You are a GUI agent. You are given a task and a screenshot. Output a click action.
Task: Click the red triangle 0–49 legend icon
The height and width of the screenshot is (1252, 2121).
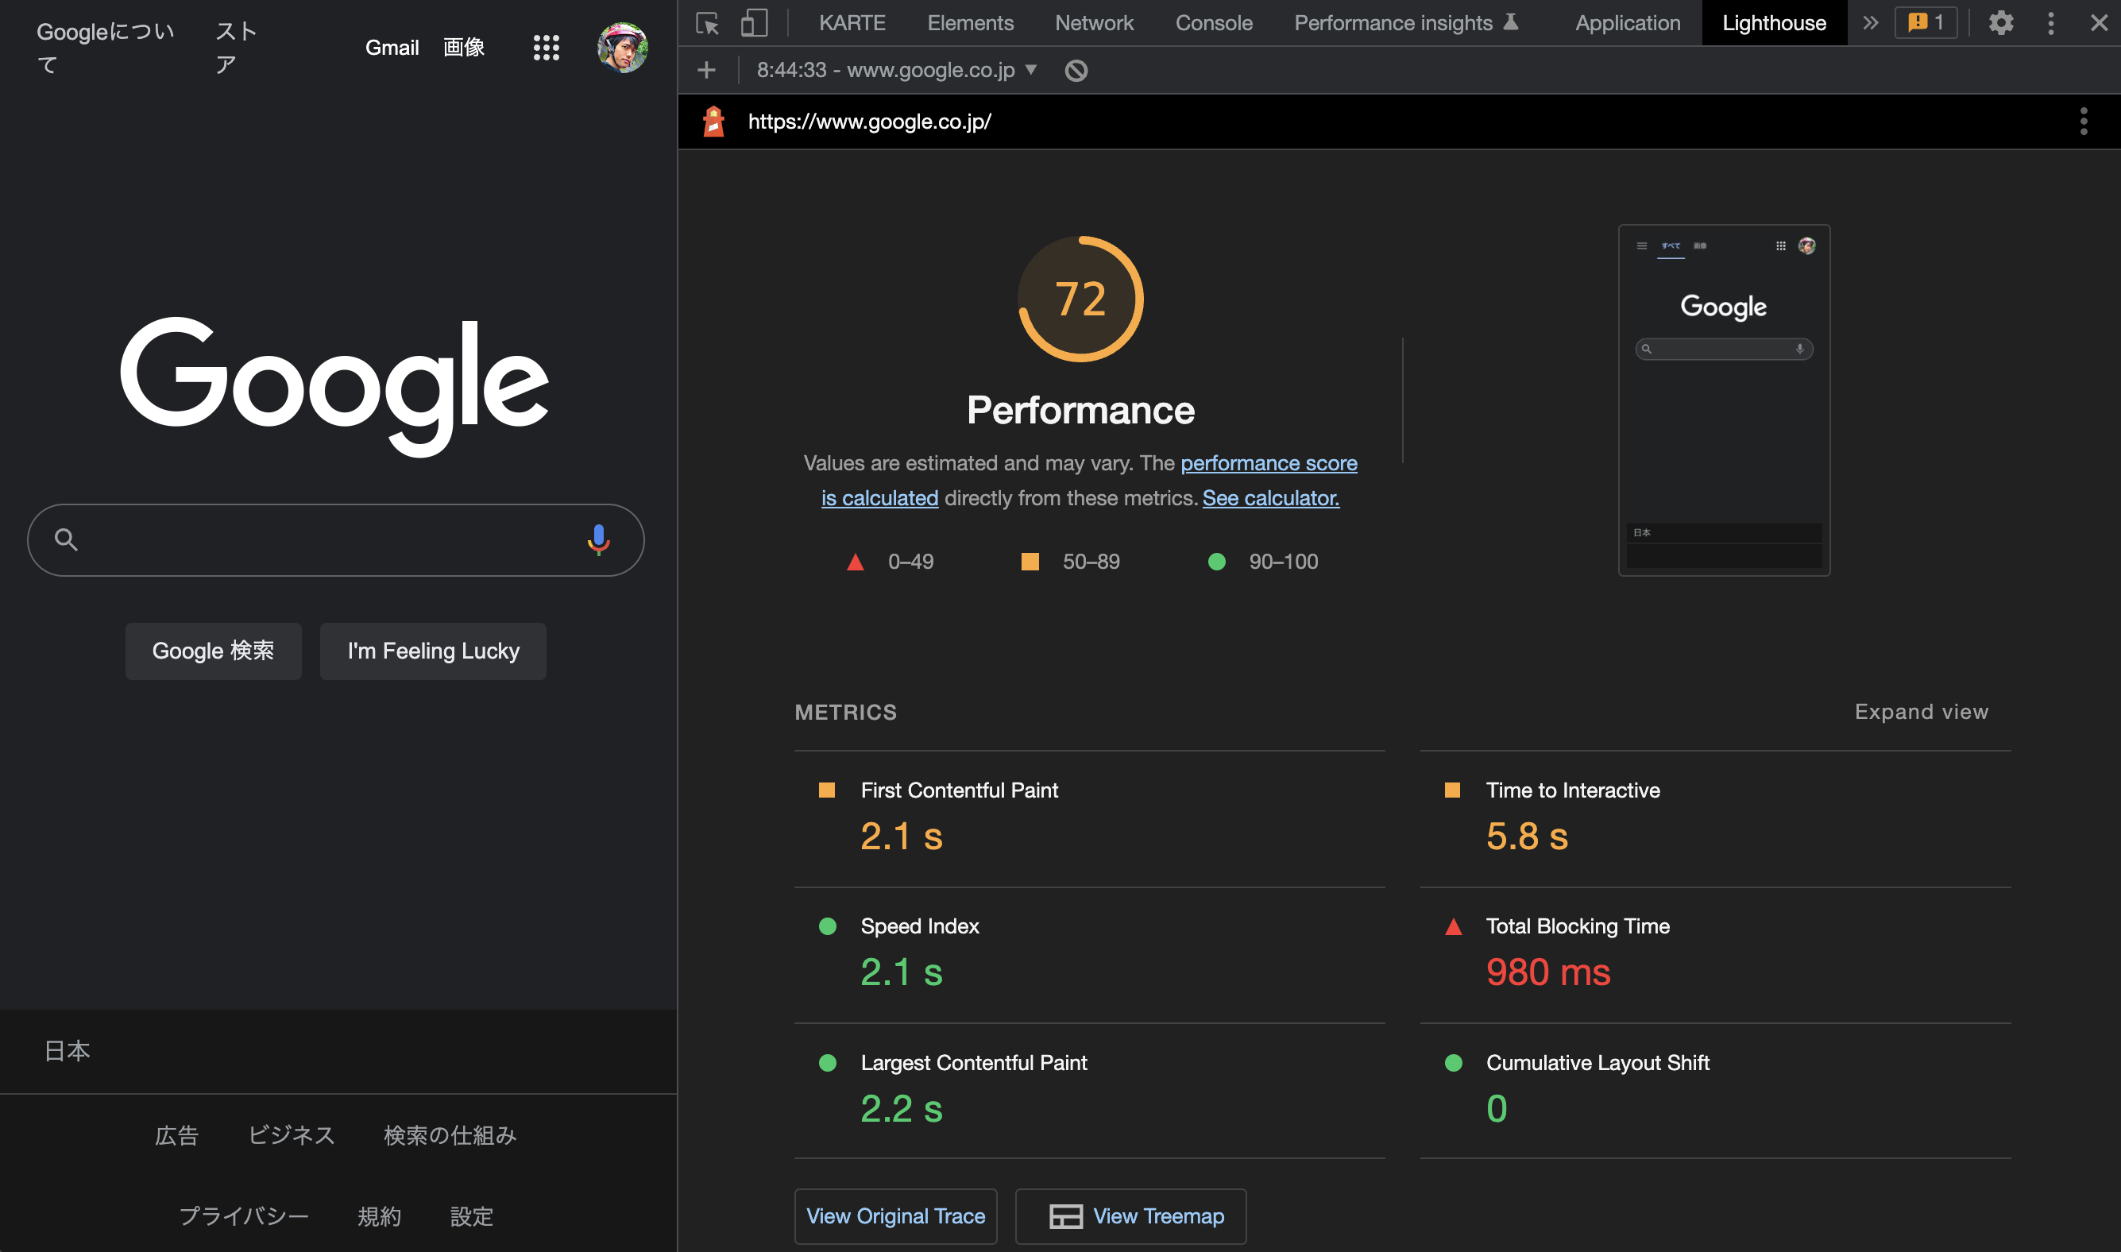[x=855, y=562]
